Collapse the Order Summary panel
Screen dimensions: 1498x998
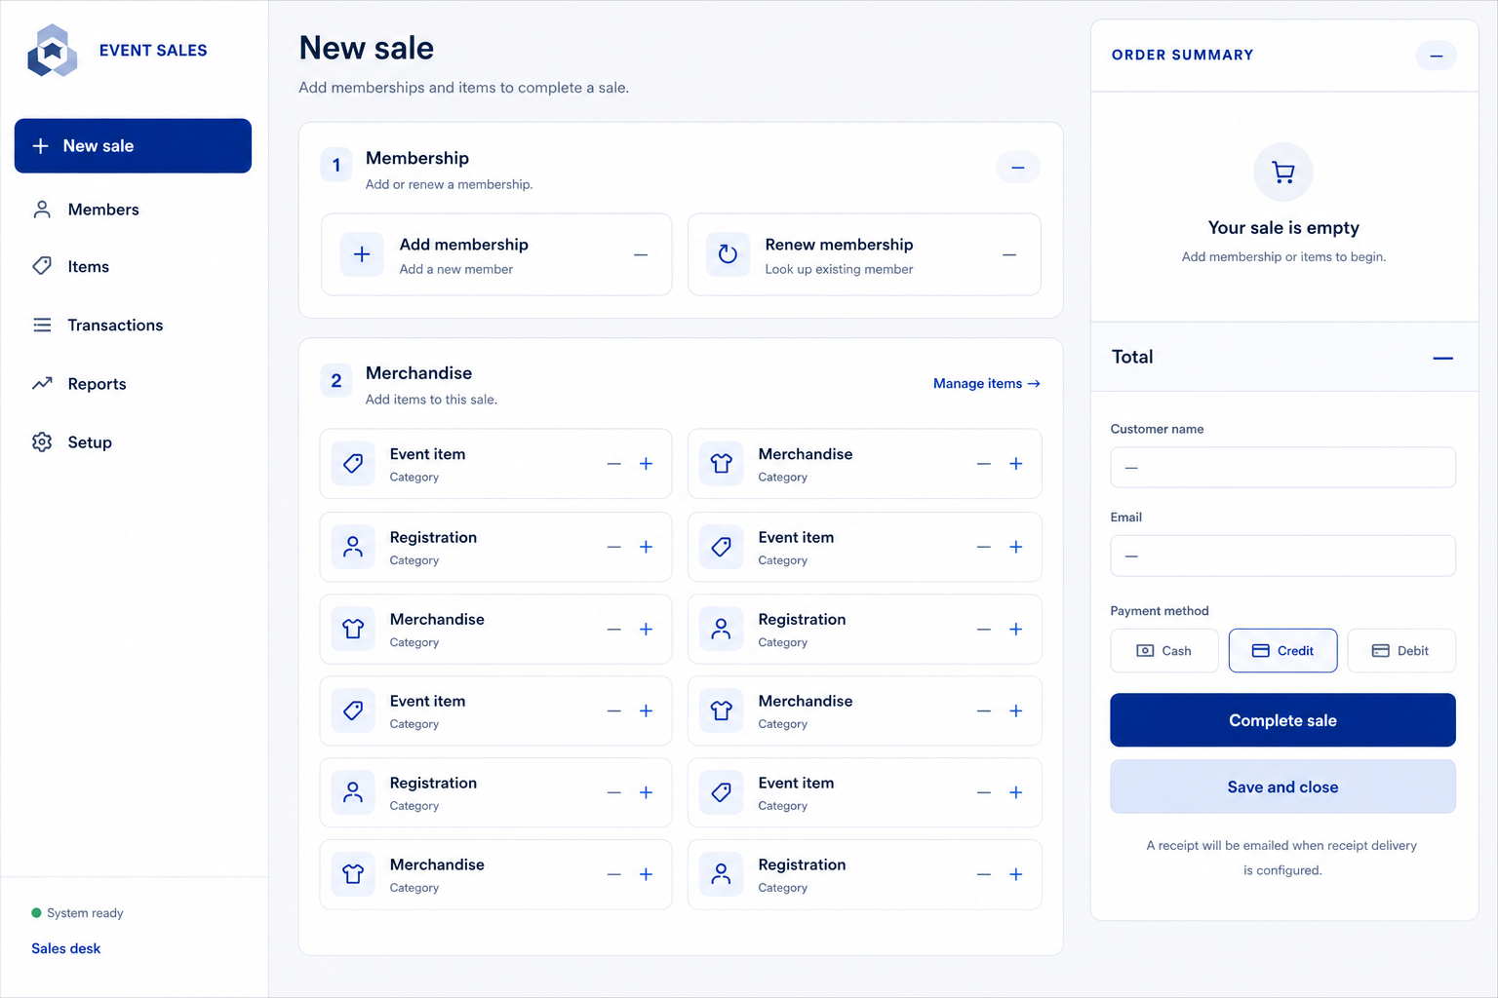pos(1436,56)
